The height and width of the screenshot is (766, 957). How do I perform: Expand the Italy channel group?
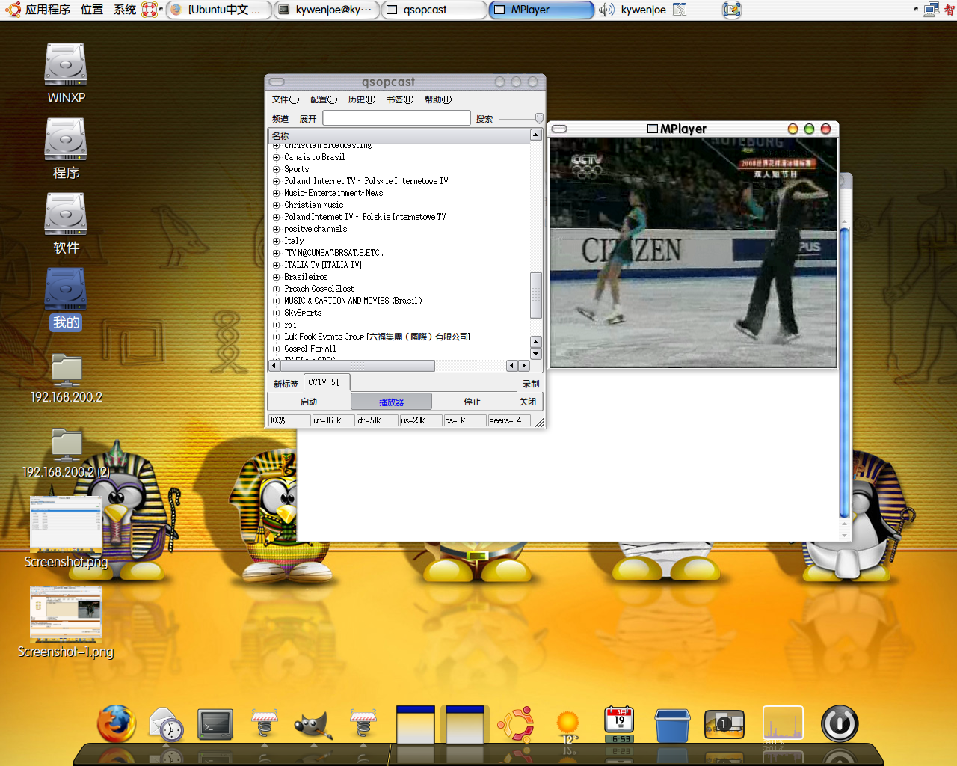(x=276, y=241)
